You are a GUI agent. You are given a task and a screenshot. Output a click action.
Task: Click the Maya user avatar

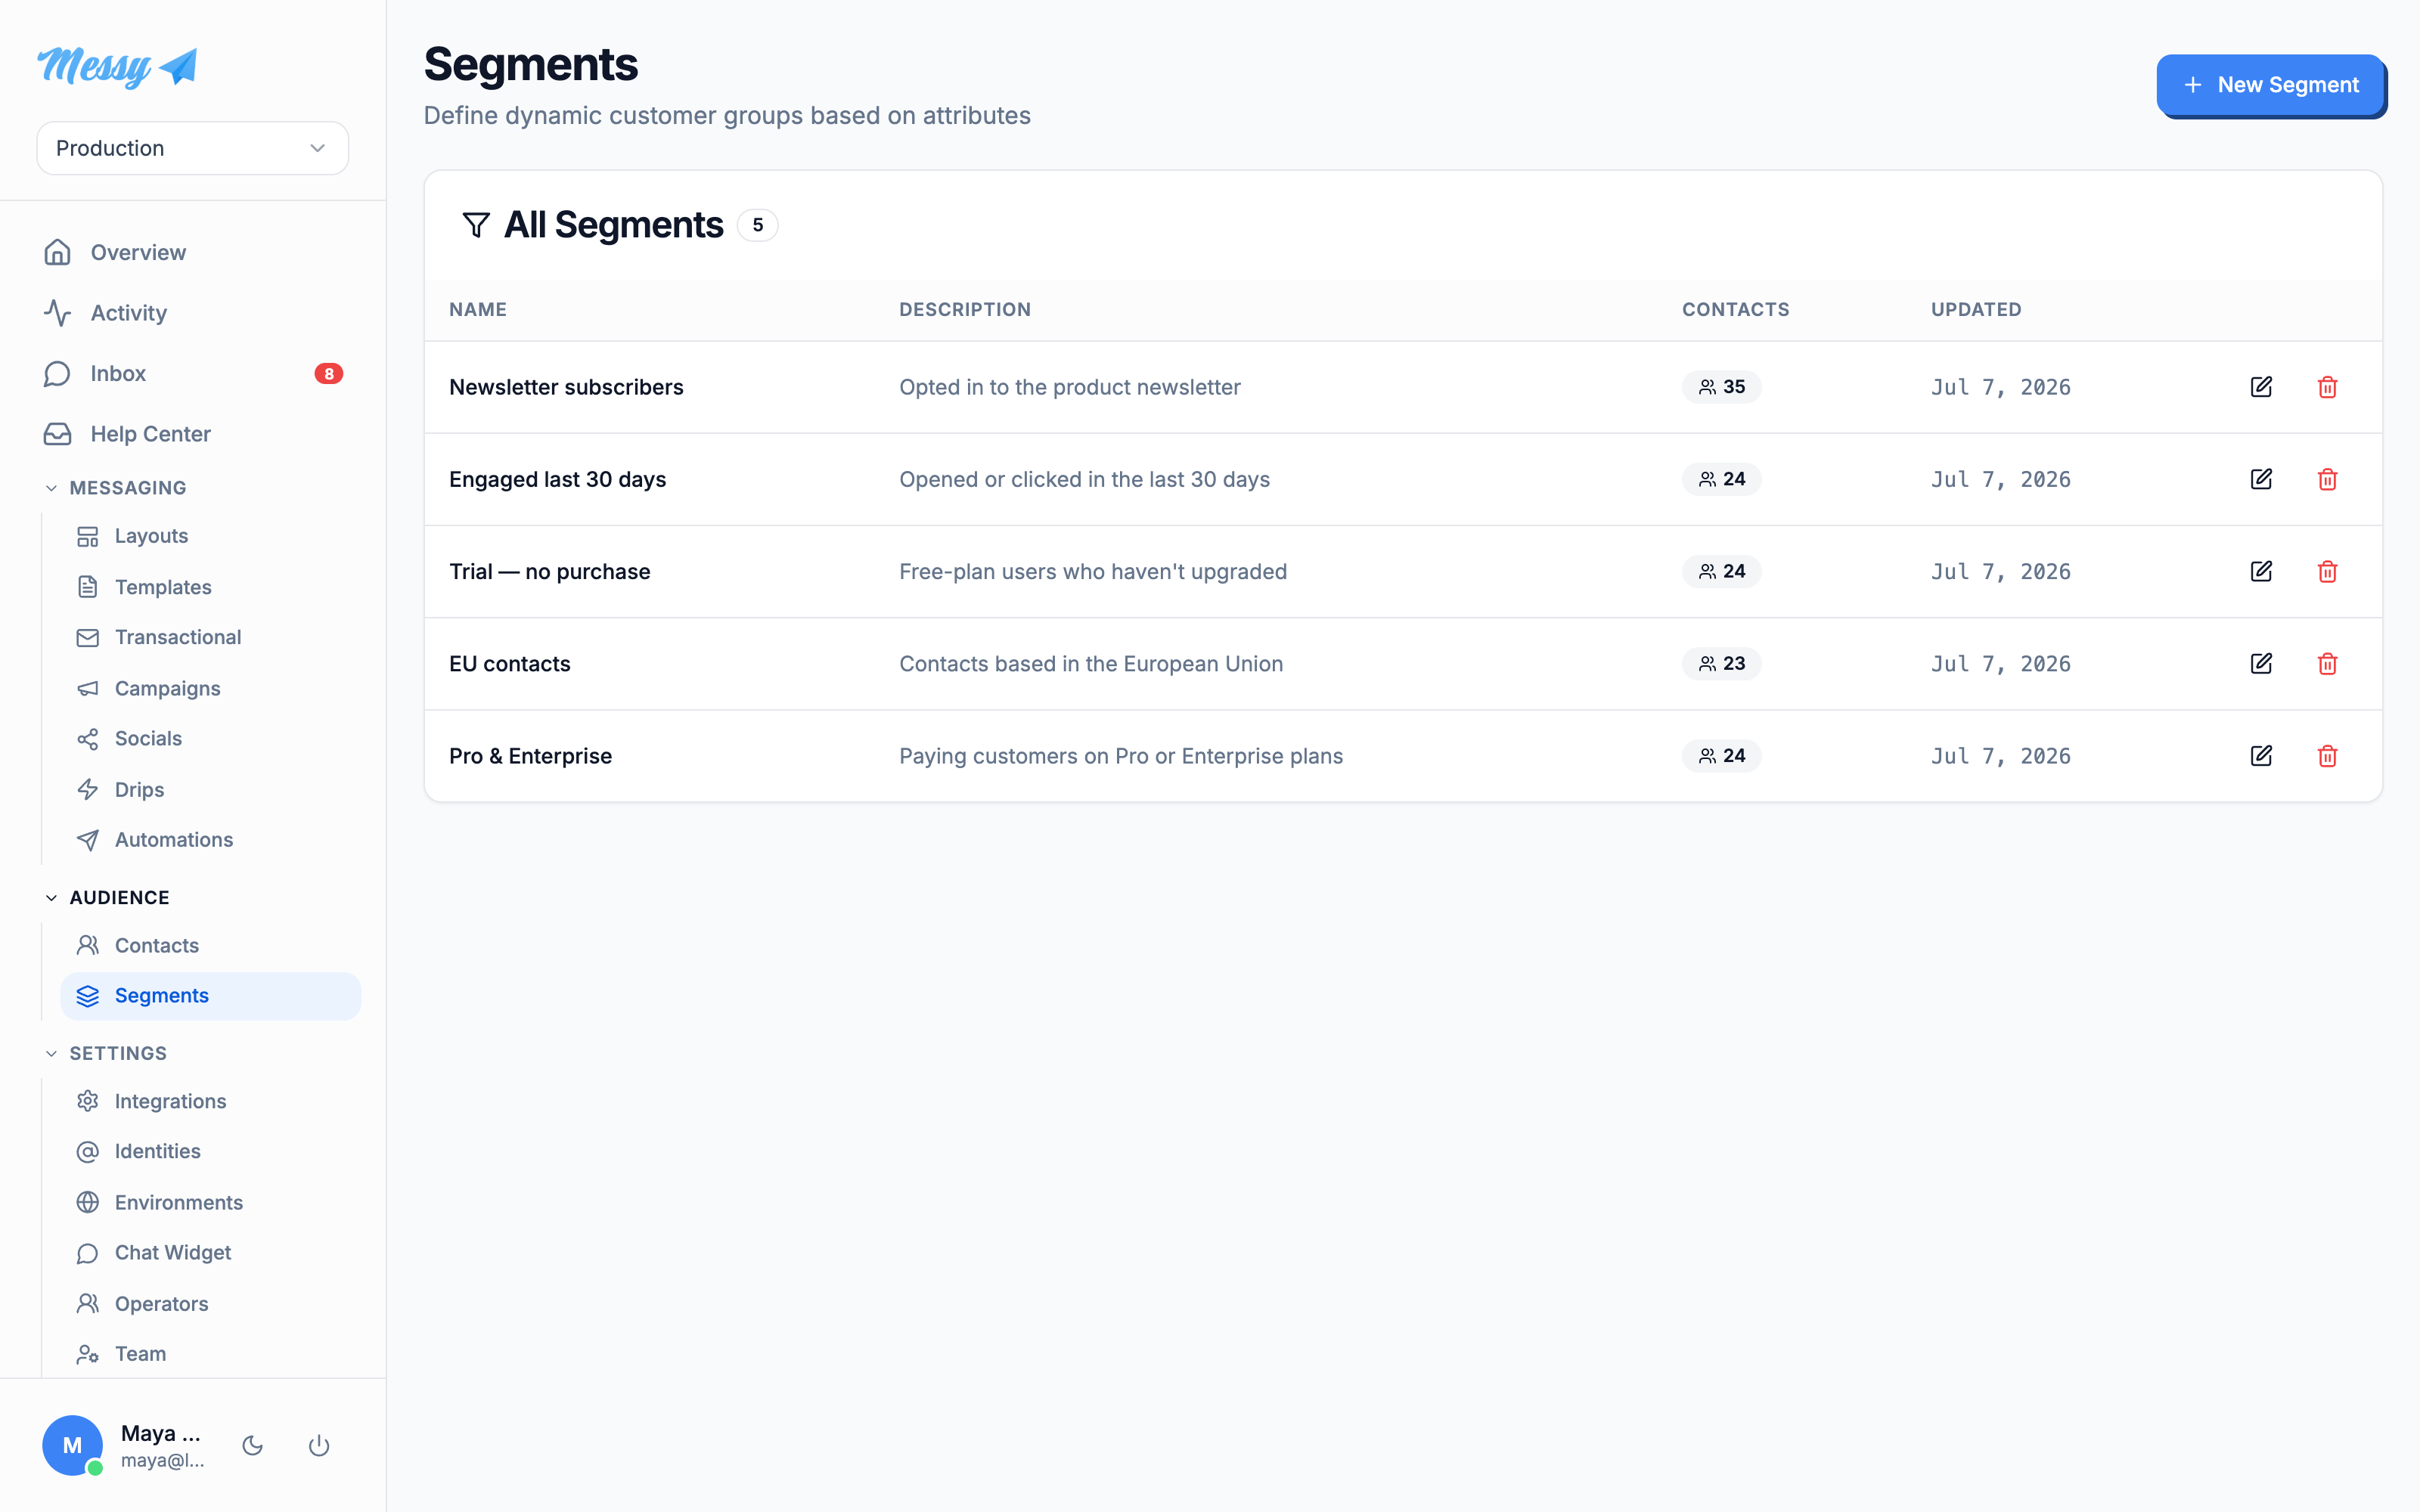[72, 1445]
